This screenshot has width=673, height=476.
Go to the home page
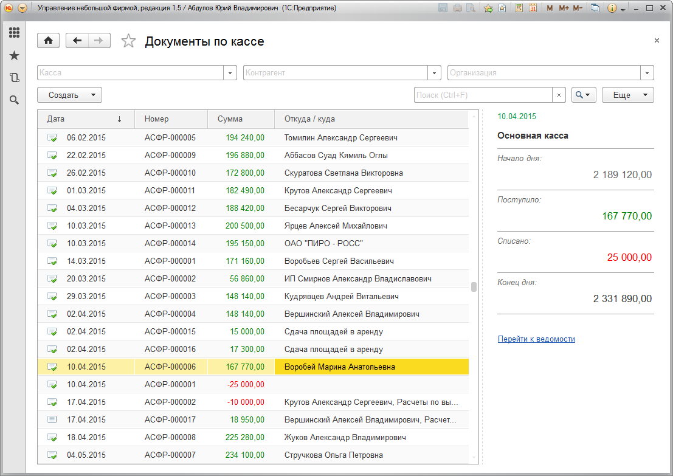point(49,41)
